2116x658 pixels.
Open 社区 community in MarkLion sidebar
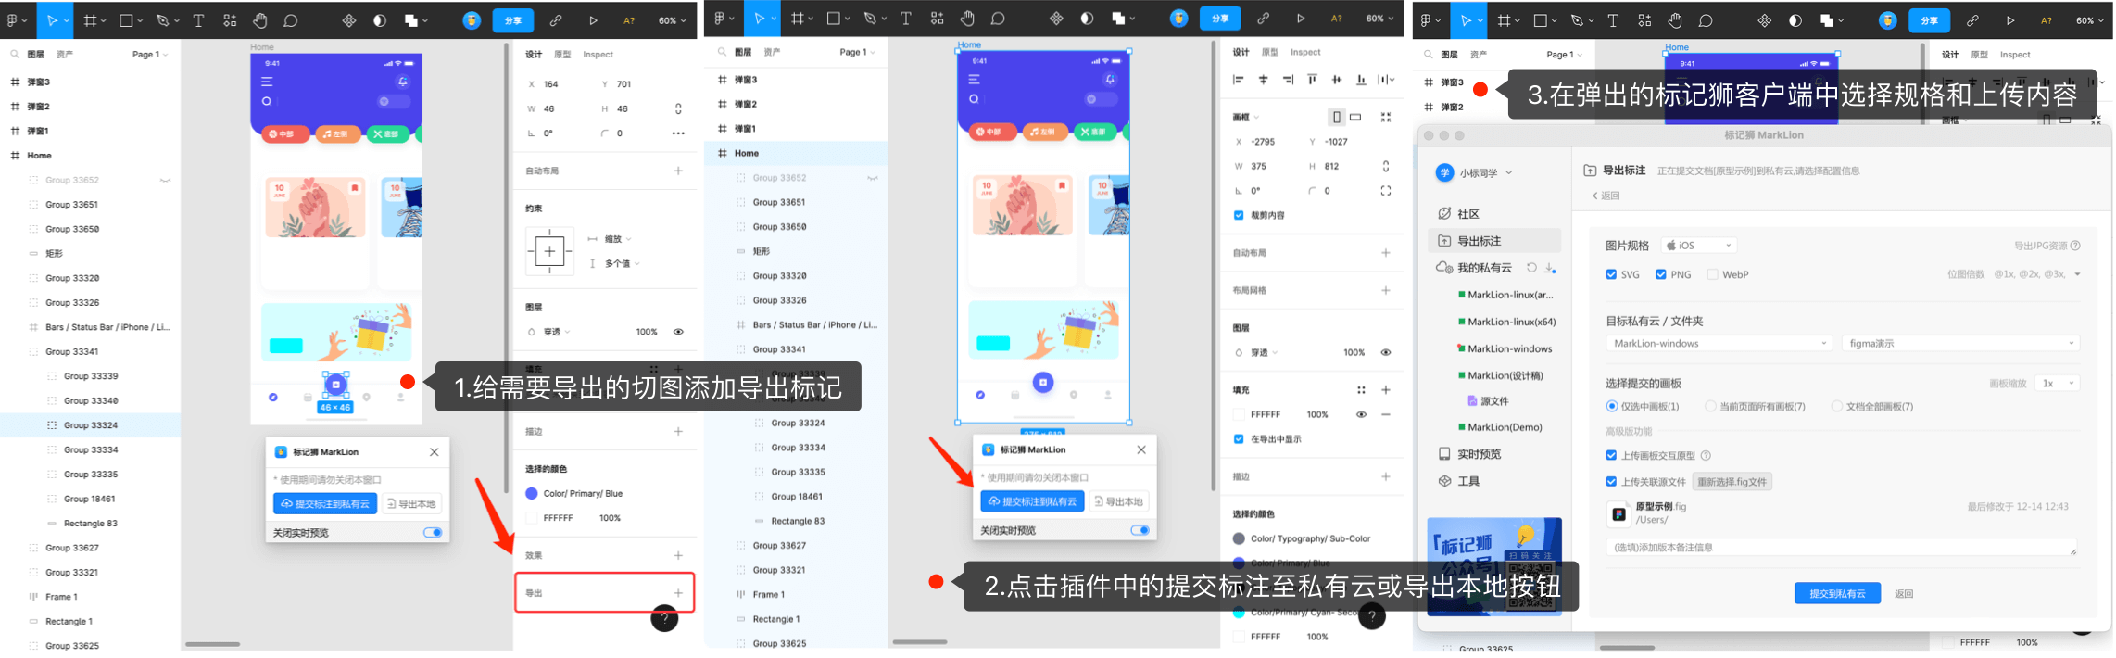coord(1467,213)
